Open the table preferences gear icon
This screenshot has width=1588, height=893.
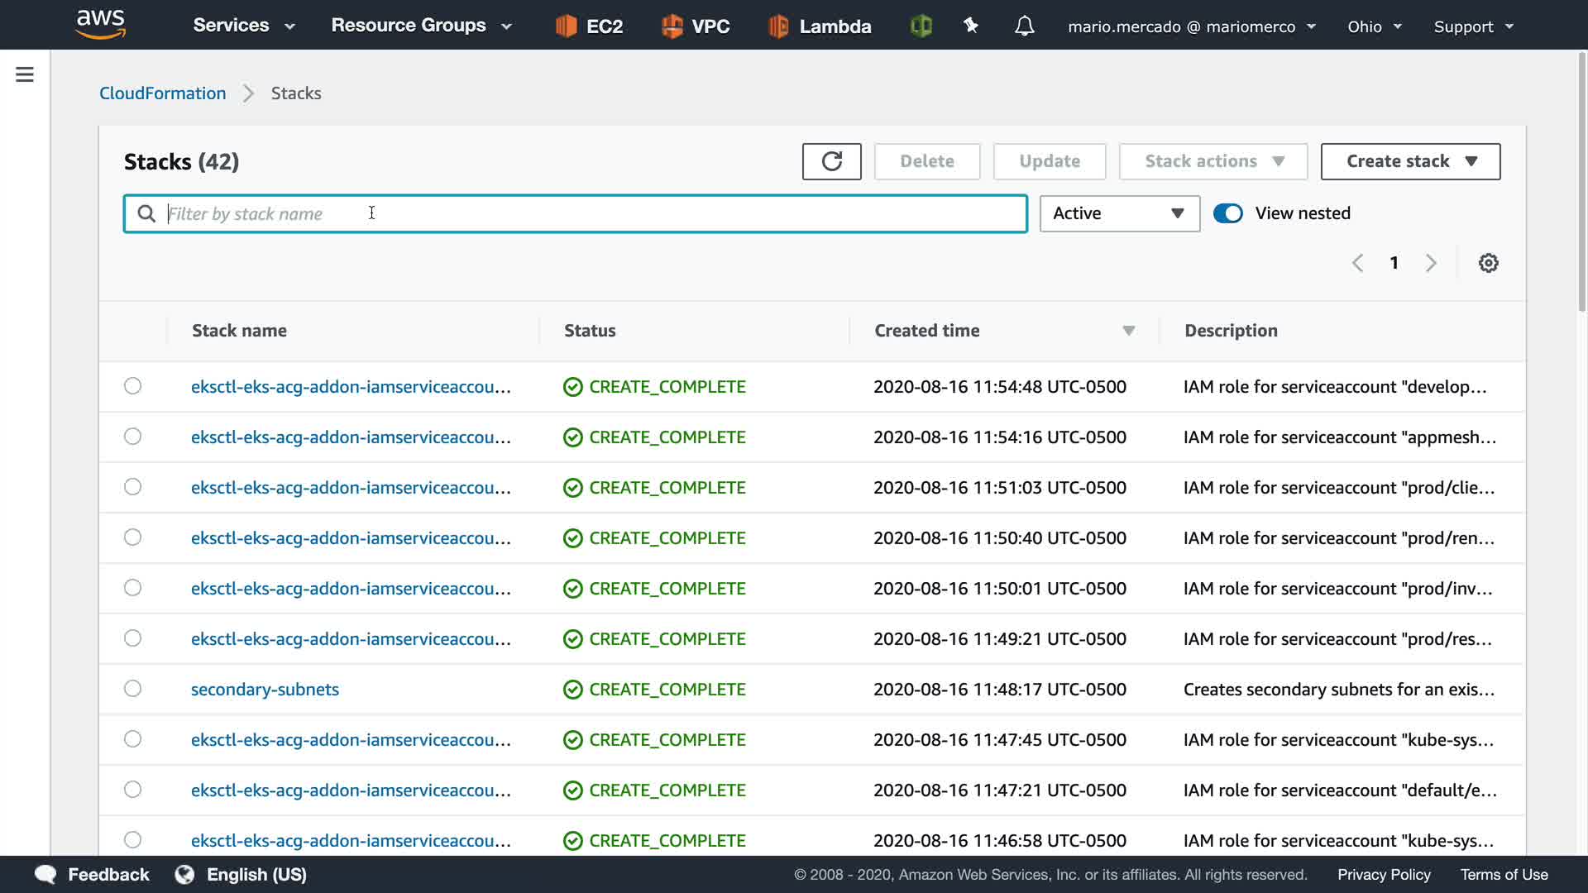coord(1488,263)
